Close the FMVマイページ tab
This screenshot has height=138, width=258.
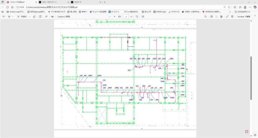(68, 2)
